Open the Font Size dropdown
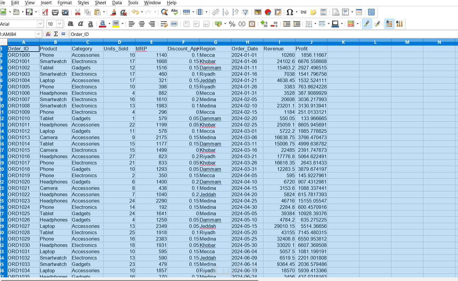Viewport: 458px width, 281px height. [x=60, y=24]
